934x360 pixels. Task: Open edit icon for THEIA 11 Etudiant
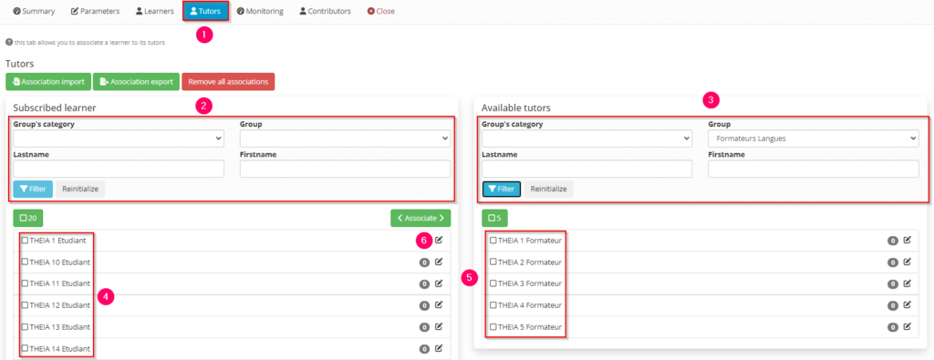(439, 283)
